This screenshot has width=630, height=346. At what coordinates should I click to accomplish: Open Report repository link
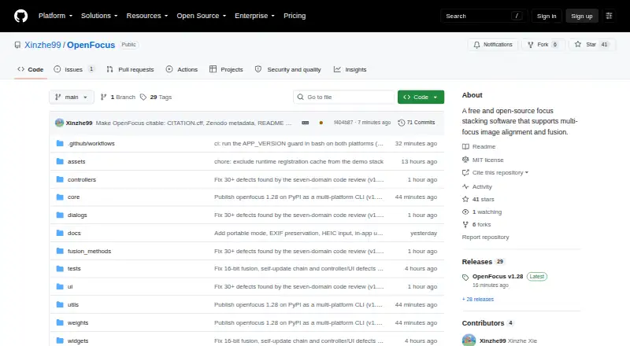(x=485, y=237)
